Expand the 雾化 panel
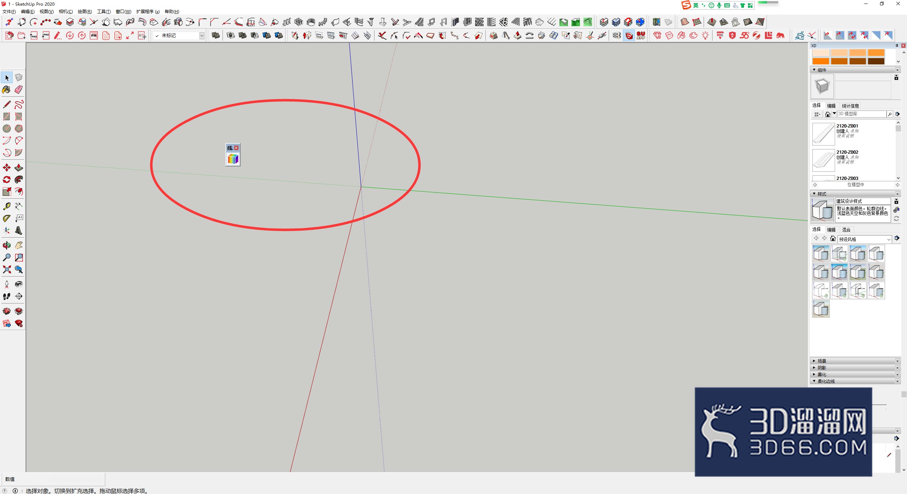 tap(814, 374)
